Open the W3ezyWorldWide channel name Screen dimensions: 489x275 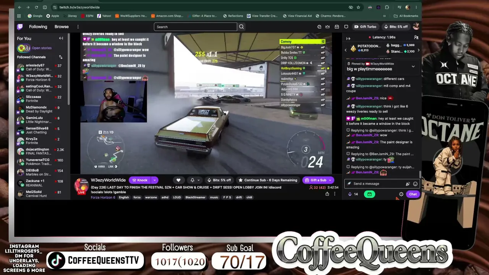click(x=108, y=180)
